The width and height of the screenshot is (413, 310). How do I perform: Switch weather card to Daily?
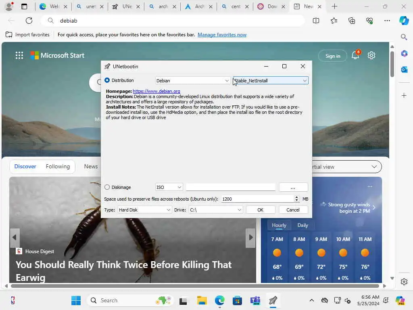pos(302,225)
